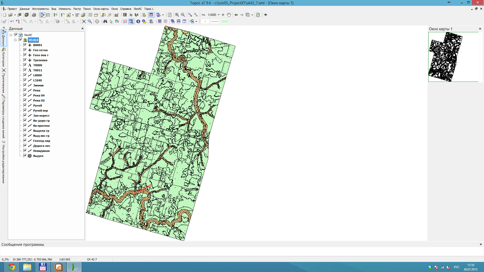Click the binoculars search icon
The height and width of the screenshot is (272, 484).
[x=105, y=21]
